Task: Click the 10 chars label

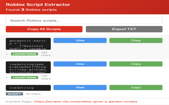Action: [33, 94]
